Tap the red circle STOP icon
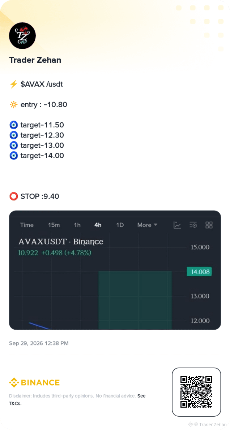The image size is (230, 430). point(13,196)
